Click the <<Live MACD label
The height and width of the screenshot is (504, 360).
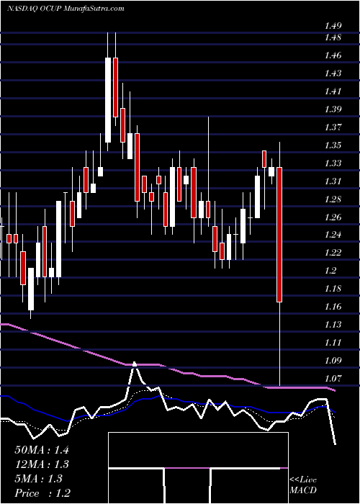[303, 485]
